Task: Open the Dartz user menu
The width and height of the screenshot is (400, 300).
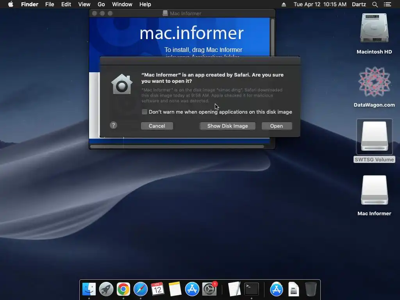Action: point(359,4)
